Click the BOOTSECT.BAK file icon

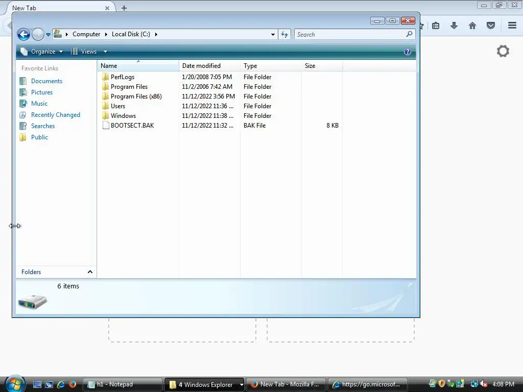[105, 126]
